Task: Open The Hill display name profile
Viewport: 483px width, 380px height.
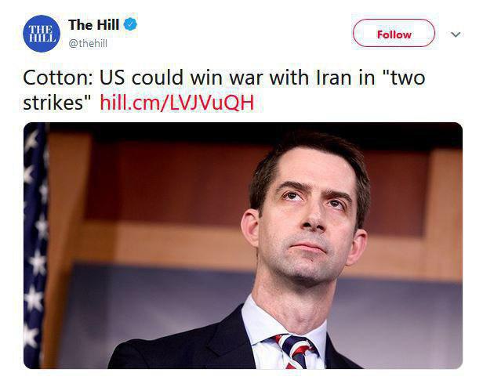Action: click(93, 25)
